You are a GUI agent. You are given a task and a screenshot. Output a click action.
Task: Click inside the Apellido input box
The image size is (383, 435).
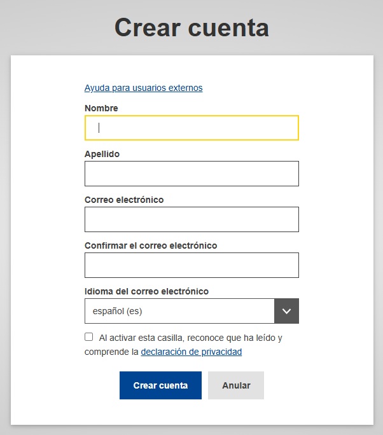191,174
